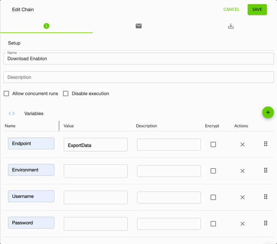
Task: Delete the Endpoint variable row
Action: pyautogui.click(x=242, y=145)
